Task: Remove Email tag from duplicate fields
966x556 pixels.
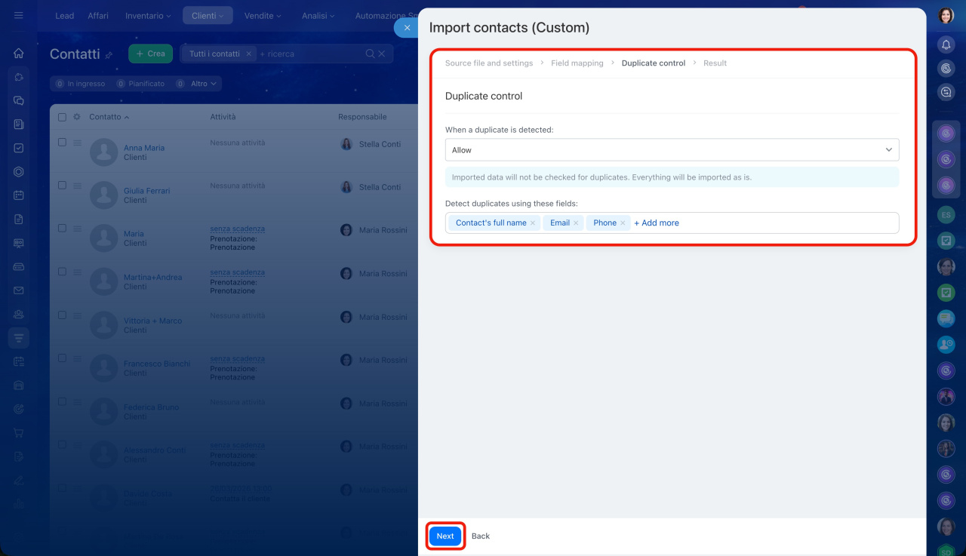Action: point(576,223)
